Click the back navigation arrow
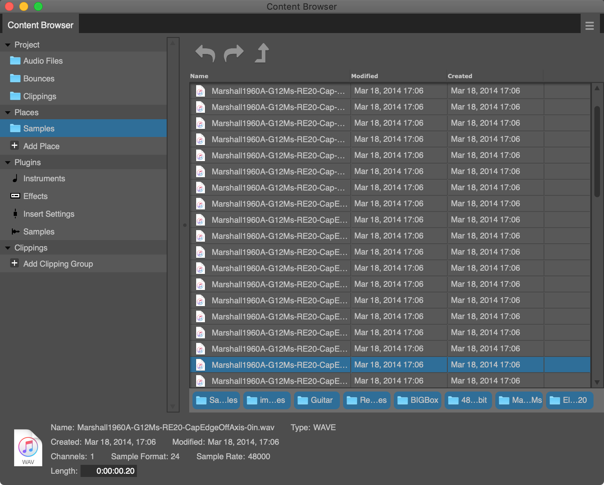The image size is (604, 485). (205, 53)
